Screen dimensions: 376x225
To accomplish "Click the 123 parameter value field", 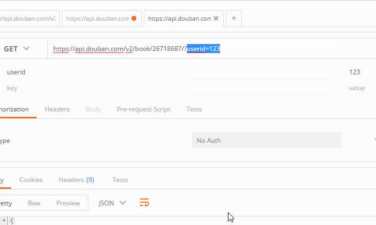I will [x=354, y=72].
